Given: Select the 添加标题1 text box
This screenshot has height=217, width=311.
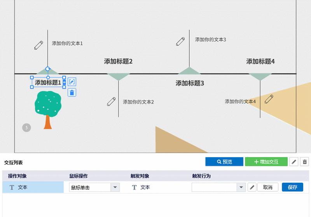Looking at the screenshot, I should [x=48, y=82].
